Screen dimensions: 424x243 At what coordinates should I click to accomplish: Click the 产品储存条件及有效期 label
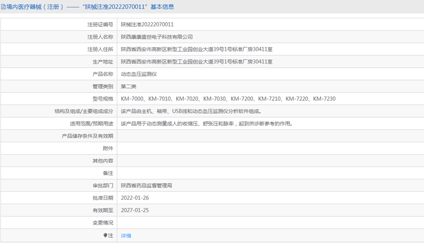[87, 136]
